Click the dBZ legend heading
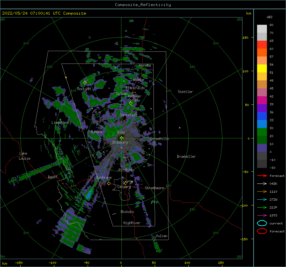Image resolution: width=286 pixels, height=267 pixels. coord(269,17)
